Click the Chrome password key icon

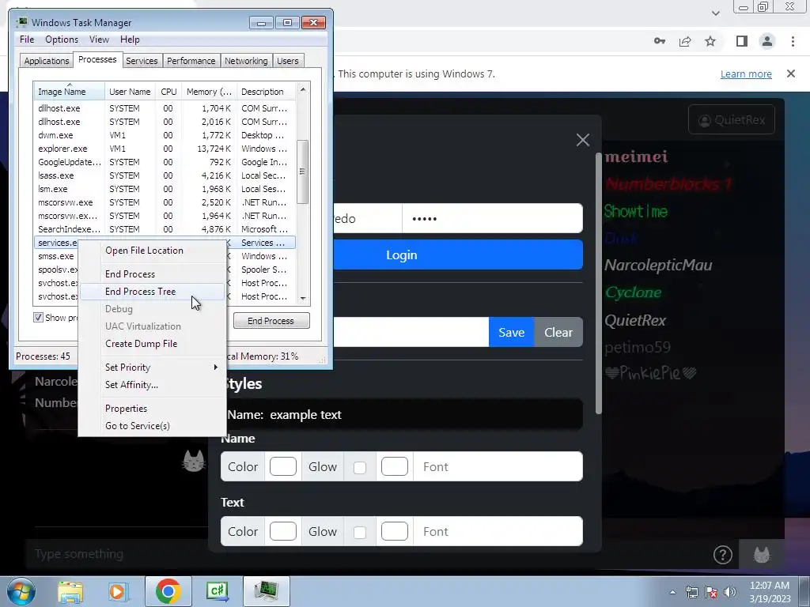click(660, 41)
